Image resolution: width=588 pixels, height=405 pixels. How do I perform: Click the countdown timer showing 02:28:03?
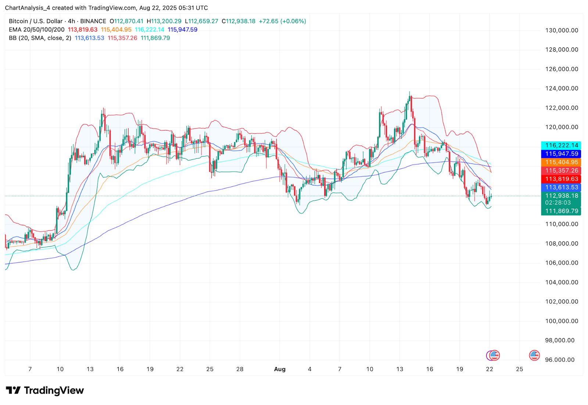558,202
